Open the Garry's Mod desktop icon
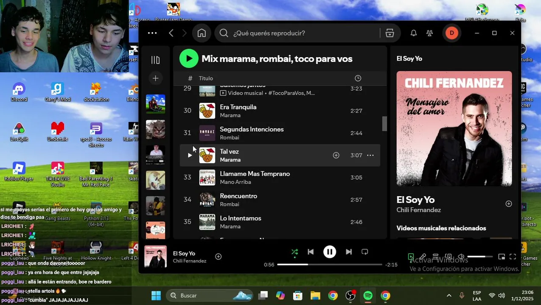The height and width of the screenshot is (305, 541). pyautogui.click(x=57, y=92)
